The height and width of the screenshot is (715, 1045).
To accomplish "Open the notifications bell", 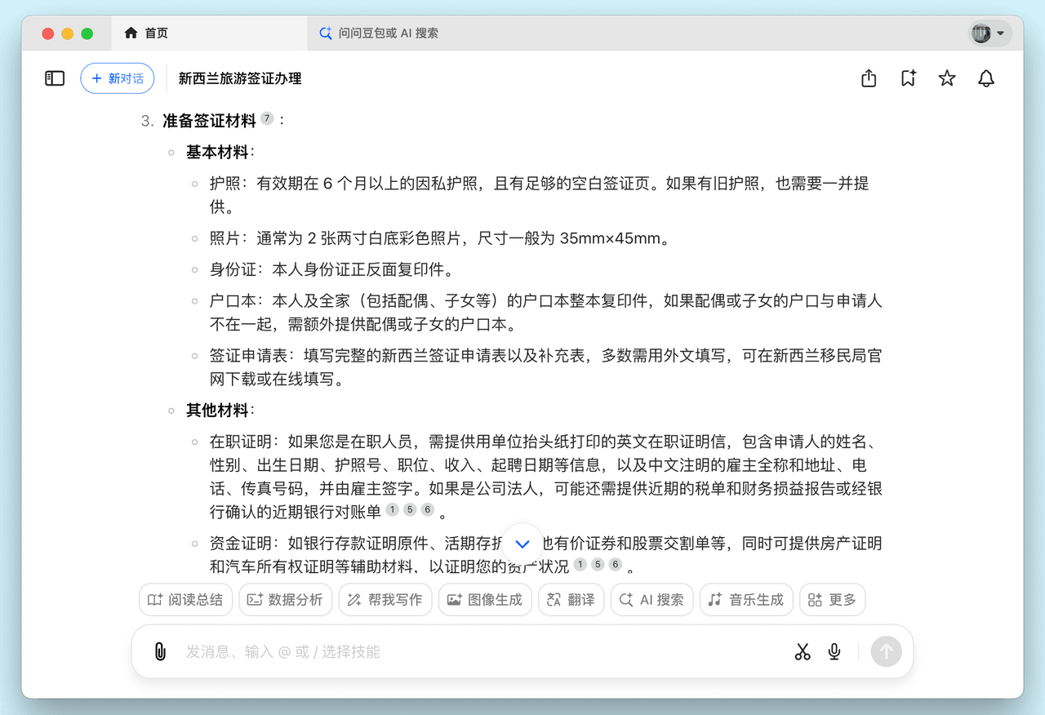I will 986,78.
